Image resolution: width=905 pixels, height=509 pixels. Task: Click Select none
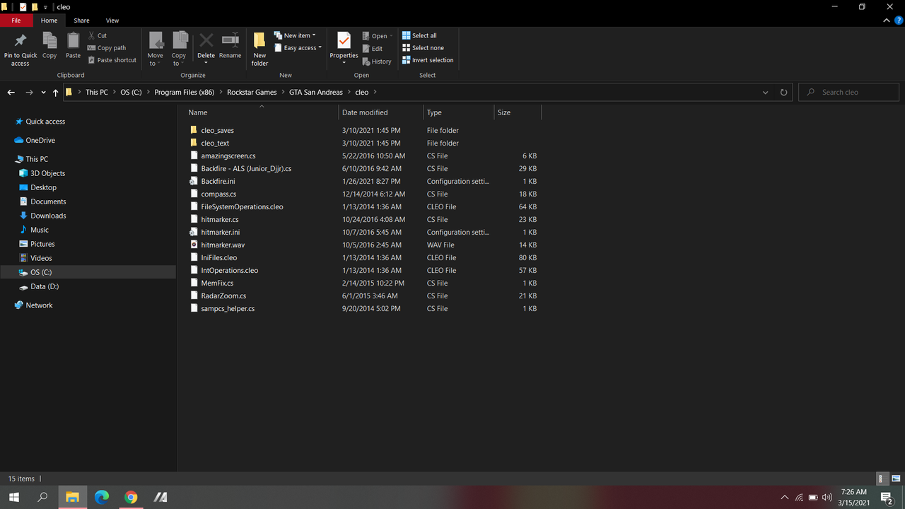[423, 48]
